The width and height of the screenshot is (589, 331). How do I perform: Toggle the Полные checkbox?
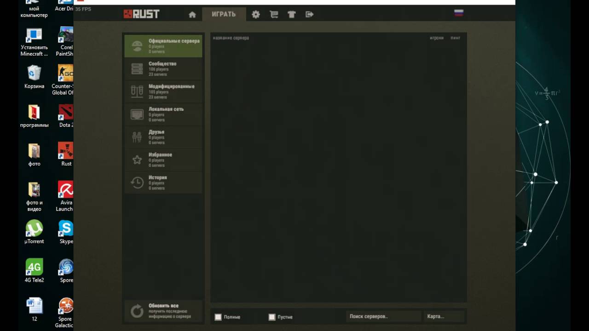tap(218, 317)
